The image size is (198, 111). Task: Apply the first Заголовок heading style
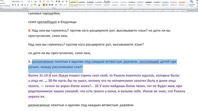pos(90,3)
